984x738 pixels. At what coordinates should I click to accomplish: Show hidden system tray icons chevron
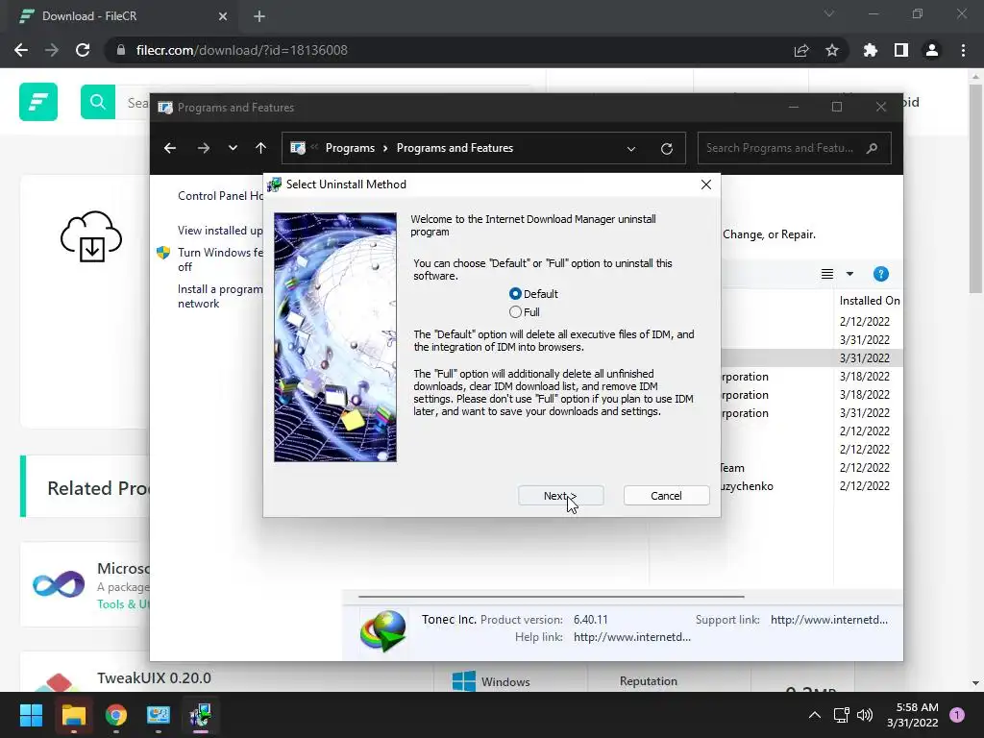pos(815,715)
